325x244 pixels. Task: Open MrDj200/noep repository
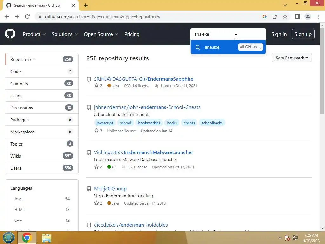pos(110,189)
